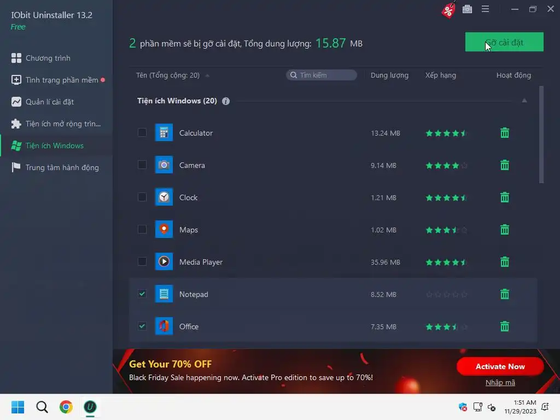Screen dimensions: 560x420
Task: Uncheck the Office checkbox
Action: coord(142,326)
